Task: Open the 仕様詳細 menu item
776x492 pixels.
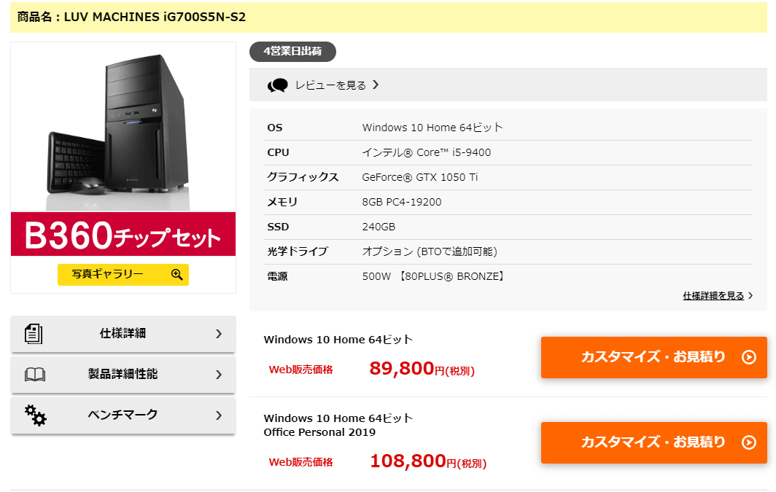Action: tap(123, 333)
